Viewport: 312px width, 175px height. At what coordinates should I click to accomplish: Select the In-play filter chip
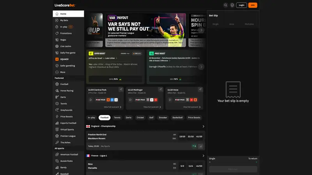click(x=92, y=118)
